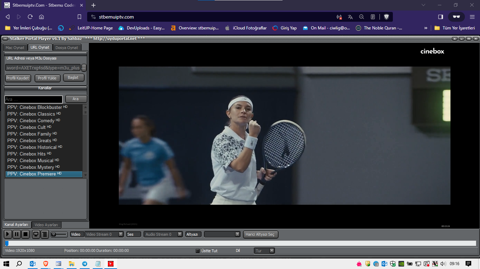Click the Ara search button
The image size is (480, 269).
(76, 99)
